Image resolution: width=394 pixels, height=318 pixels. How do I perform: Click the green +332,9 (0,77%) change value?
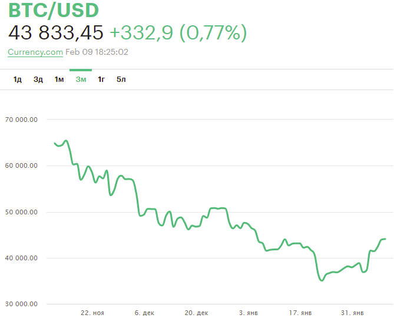pyautogui.click(x=178, y=32)
